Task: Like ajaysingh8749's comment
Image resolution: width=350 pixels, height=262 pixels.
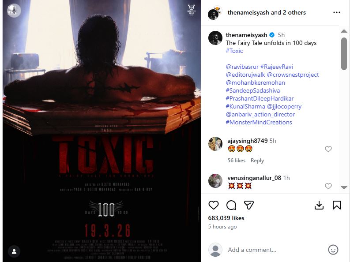Action: (x=328, y=149)
